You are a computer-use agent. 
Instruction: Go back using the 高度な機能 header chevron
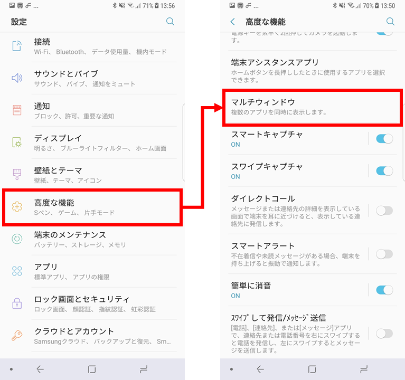pyautogui.click(x=233, y=22)
